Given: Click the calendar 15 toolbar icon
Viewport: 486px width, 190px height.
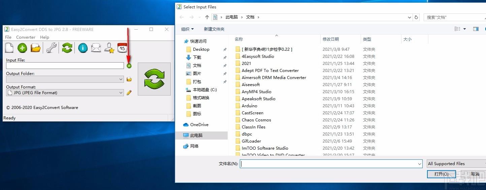Looking at the screenshot, I should click(122, 48).
